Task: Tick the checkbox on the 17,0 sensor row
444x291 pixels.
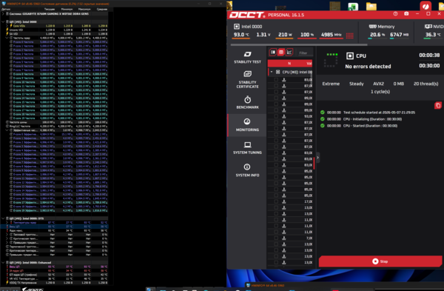Action: point(276,201)
